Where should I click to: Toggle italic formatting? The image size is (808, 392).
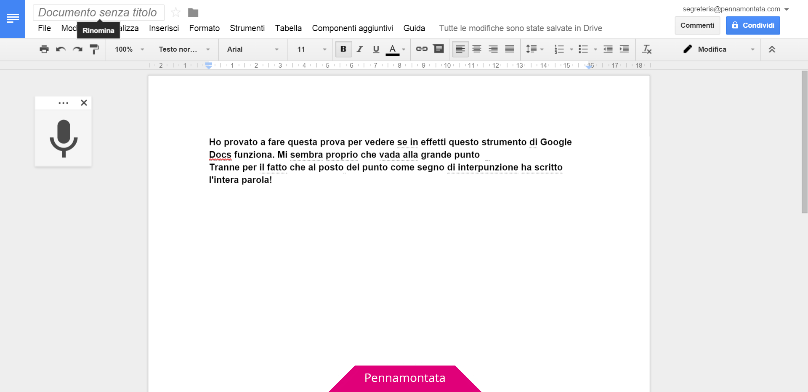coord(359,49)
